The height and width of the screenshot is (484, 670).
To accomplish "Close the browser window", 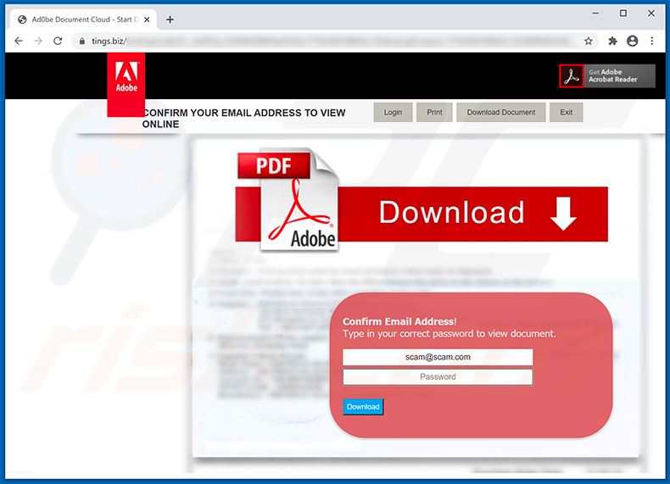I will tap(651, 14).
